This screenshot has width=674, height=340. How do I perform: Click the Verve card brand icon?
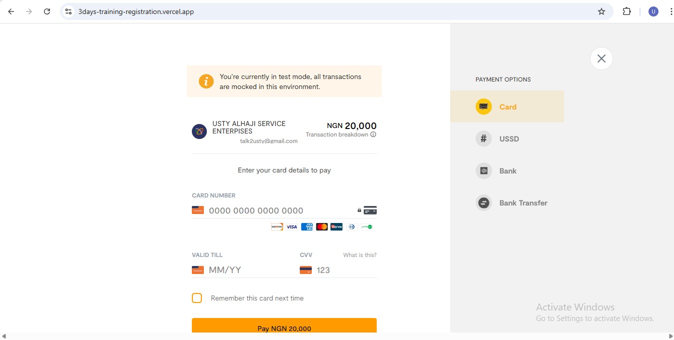336,226
